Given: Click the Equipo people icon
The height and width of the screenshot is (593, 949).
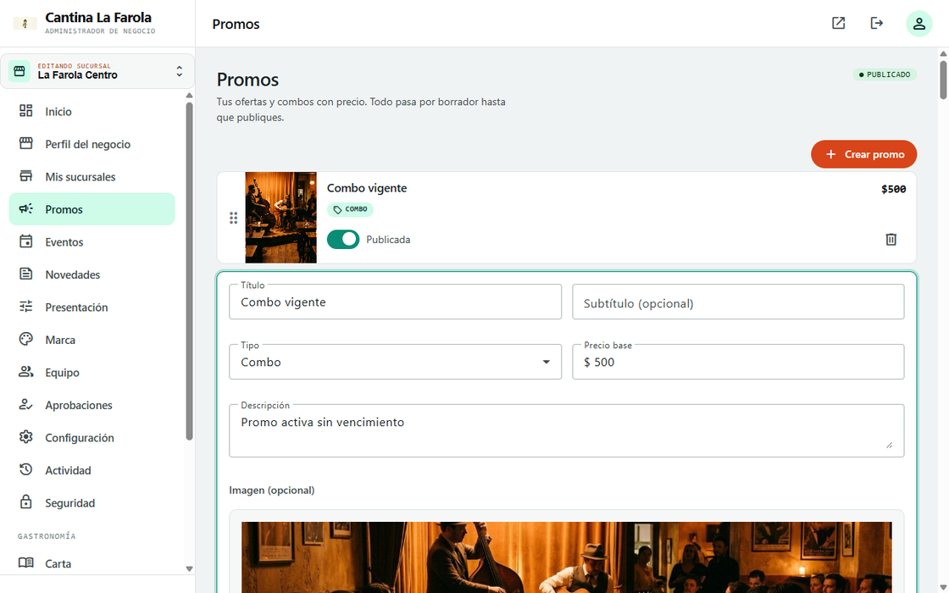Looking at the screenshot, I should click(25, 372).
